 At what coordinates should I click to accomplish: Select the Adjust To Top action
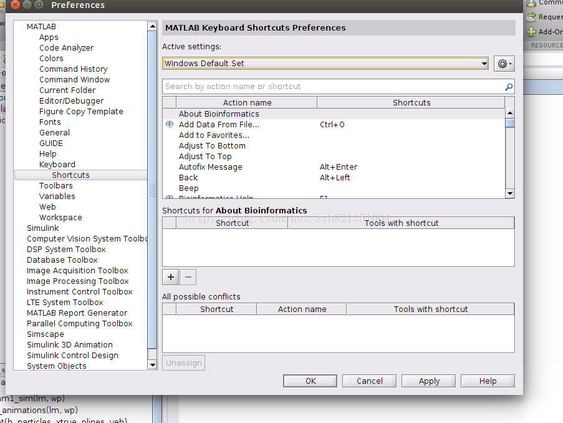click(334, 157)
